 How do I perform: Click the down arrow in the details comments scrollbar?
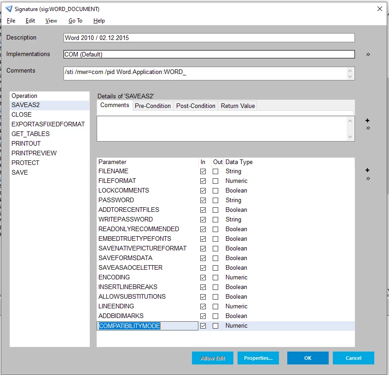pyautogui.click(x=350, y=137)
